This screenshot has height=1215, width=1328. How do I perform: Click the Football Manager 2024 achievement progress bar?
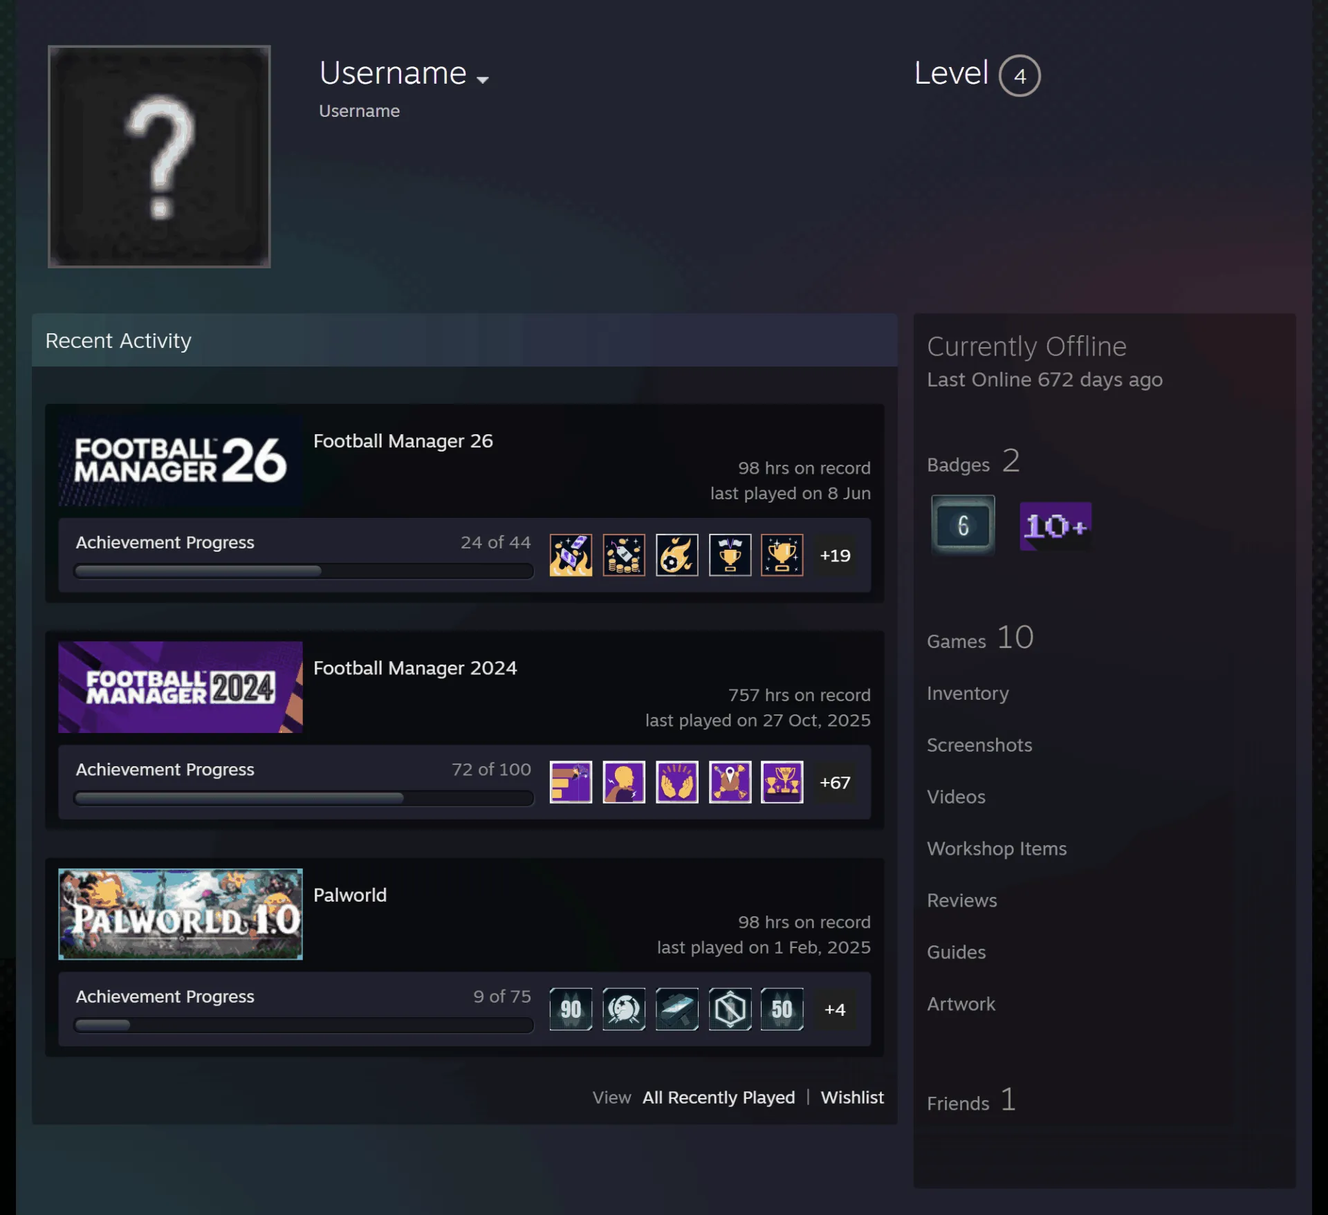(304, 798)
